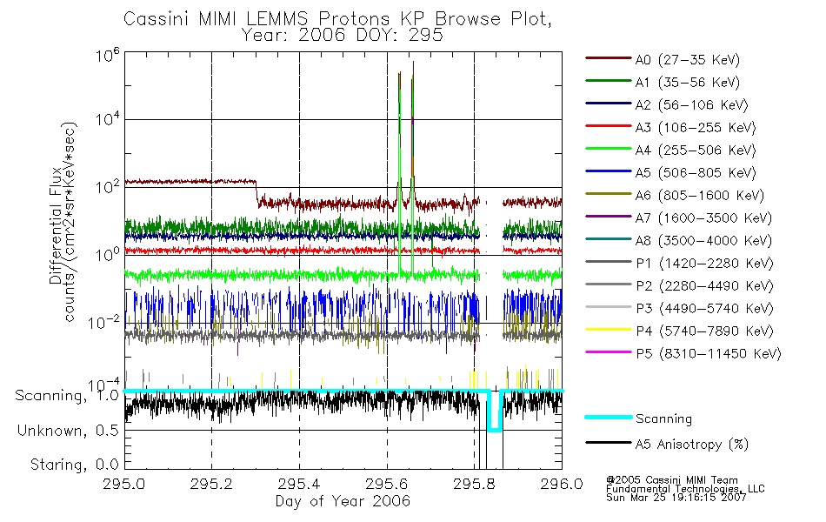The image size is (826, 522).
Task: Click the 295.0 x-axis tick label
Action: pyautogui.click(x=124, y=484)
